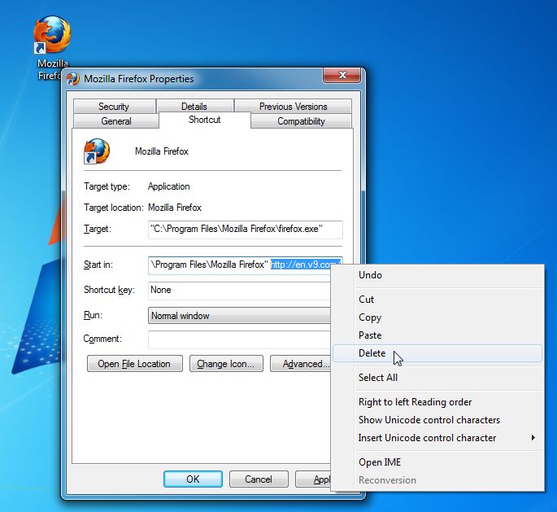Open the Mozilla Firefox desktop shortcut icon
The height and width of the screenshot is (512, 557).
[x=52, y=34]
